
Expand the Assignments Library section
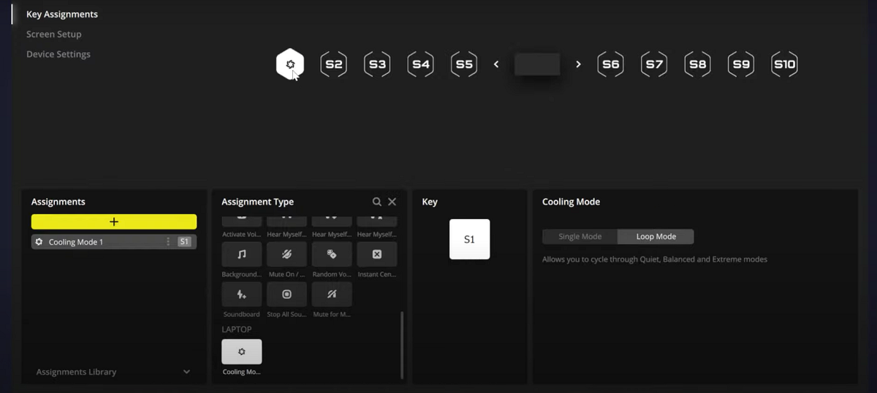[x=186, y=372]
